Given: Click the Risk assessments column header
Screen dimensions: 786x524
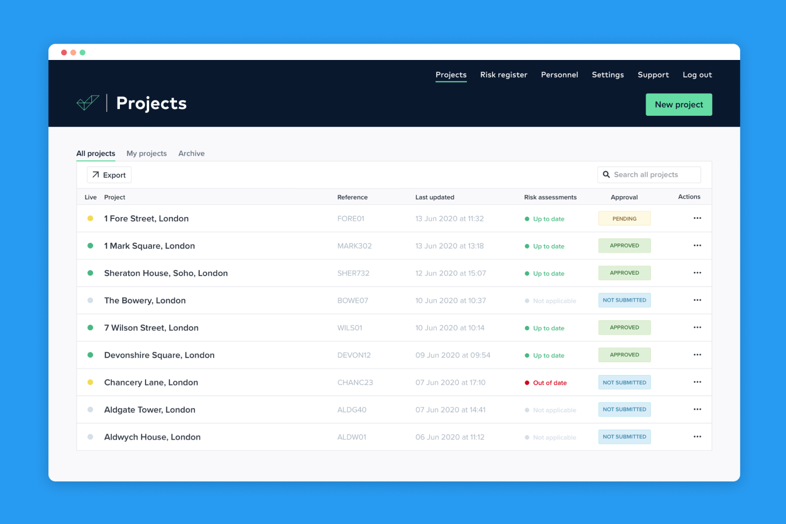Looking at the screenshot, I should click(x=550, y=197).
